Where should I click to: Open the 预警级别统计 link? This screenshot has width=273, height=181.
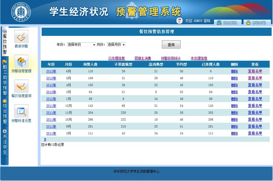[171, 58]
